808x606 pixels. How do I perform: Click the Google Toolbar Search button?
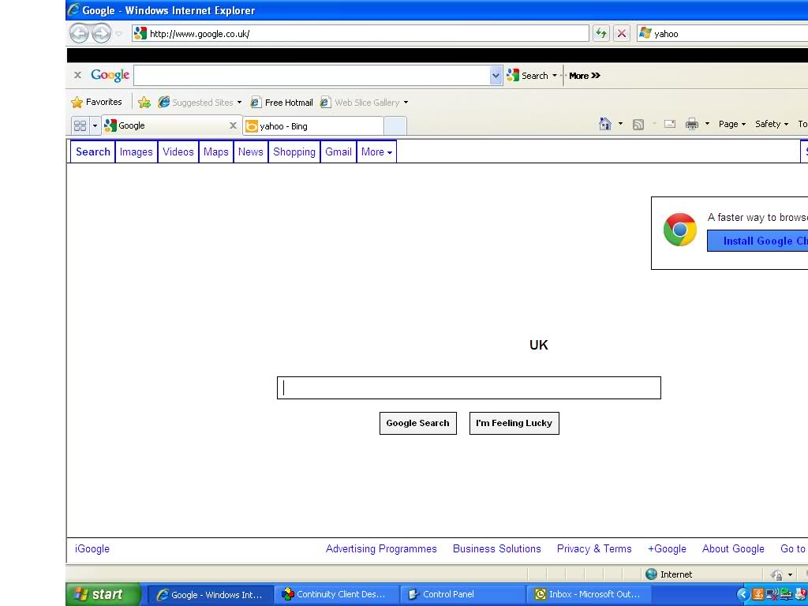(527, 75)
